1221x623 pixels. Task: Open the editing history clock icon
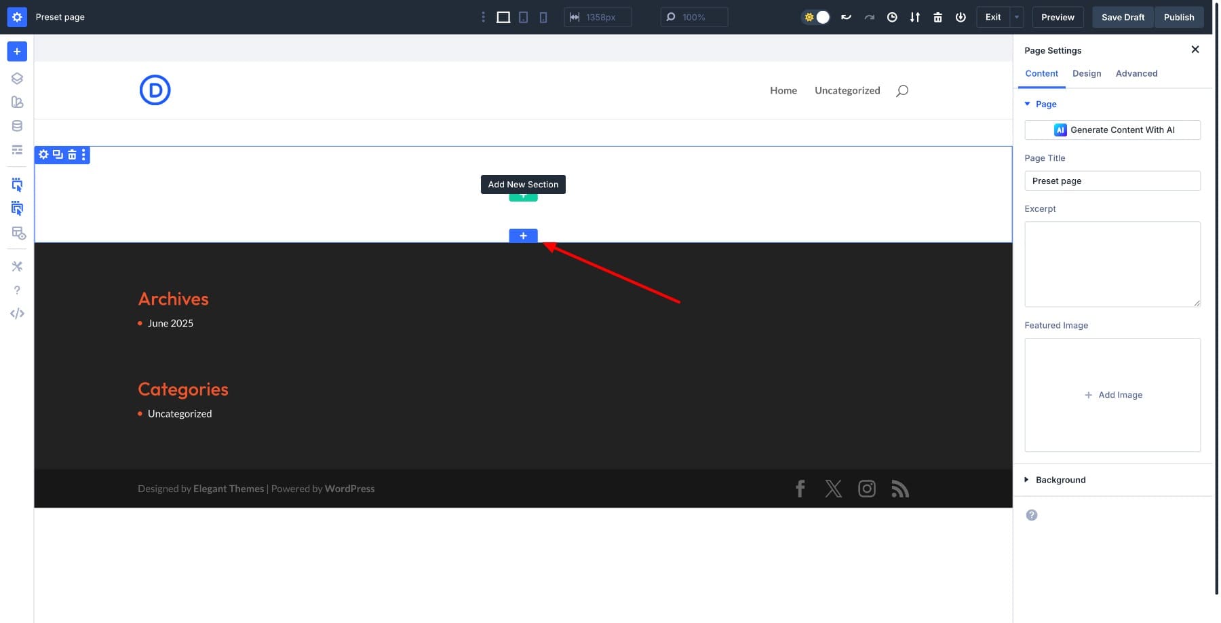[892, 17]
